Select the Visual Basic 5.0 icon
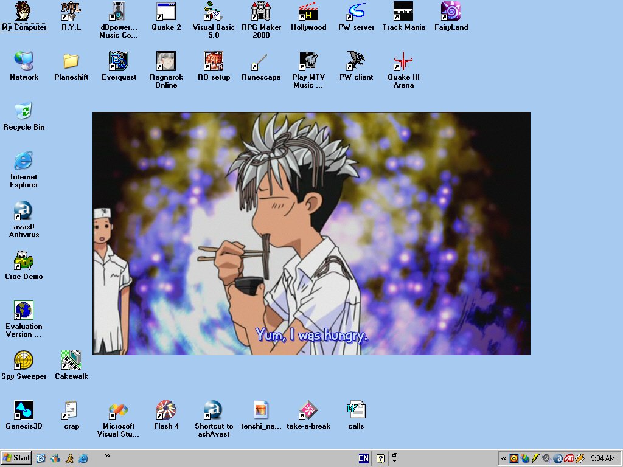The height and width of the screenshot is (467, 623). tap(214, 12)
